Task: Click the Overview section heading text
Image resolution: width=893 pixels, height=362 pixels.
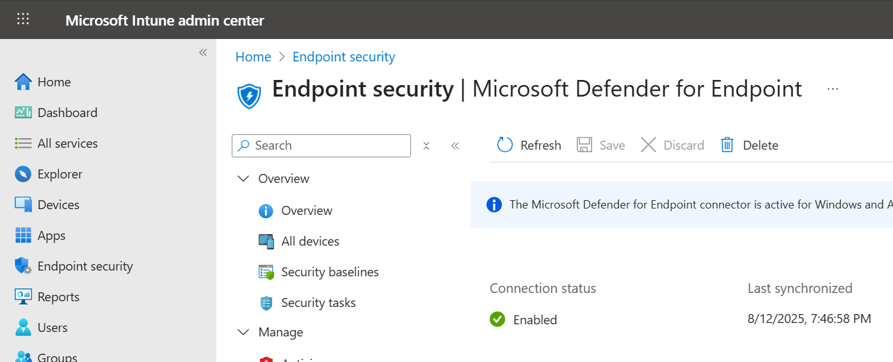Action: click(284, 178)
